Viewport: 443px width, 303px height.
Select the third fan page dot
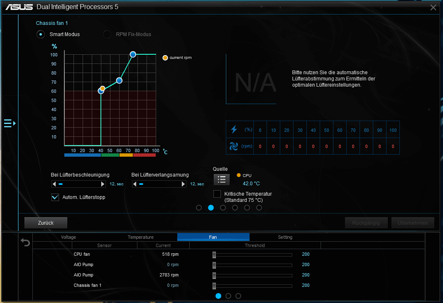coord(223,208)
